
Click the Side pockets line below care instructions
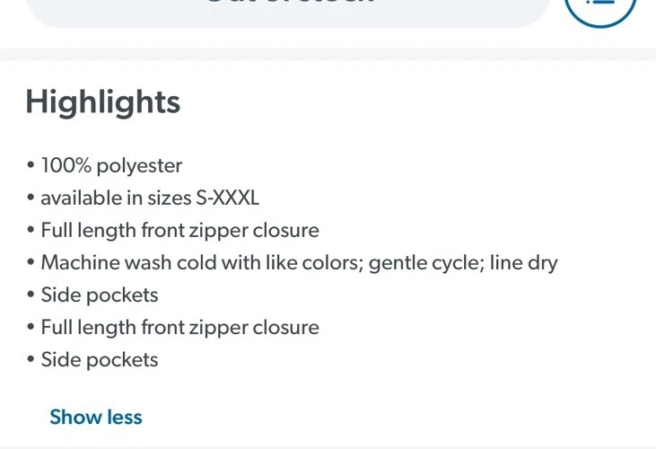click(100, 295)
